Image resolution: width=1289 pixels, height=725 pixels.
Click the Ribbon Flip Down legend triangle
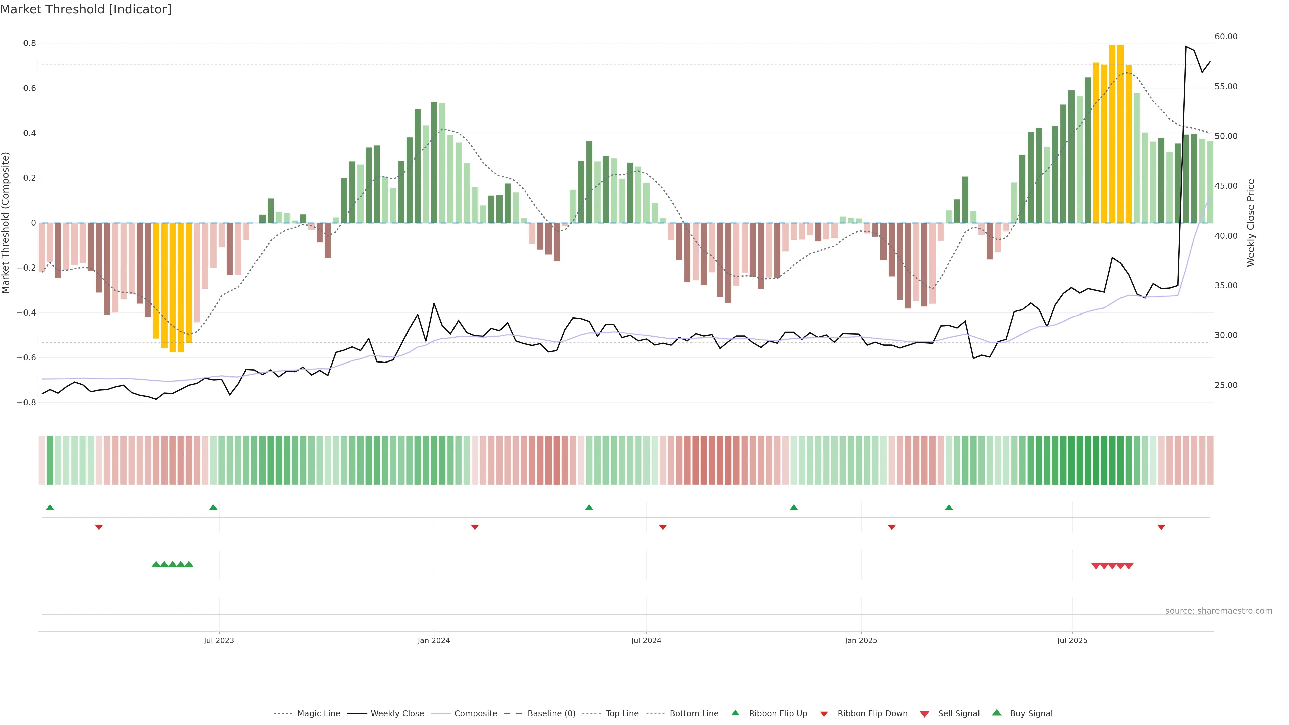824,714
